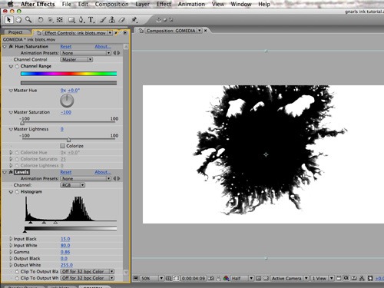This screenshot has height=288, width=384.
Task: Toggle the Hue/Saturation effect fx switch
Action: (11, 47)
